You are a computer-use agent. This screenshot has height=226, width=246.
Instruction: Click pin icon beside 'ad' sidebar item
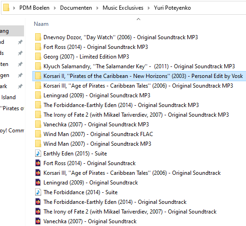click(x=20, y=42)
